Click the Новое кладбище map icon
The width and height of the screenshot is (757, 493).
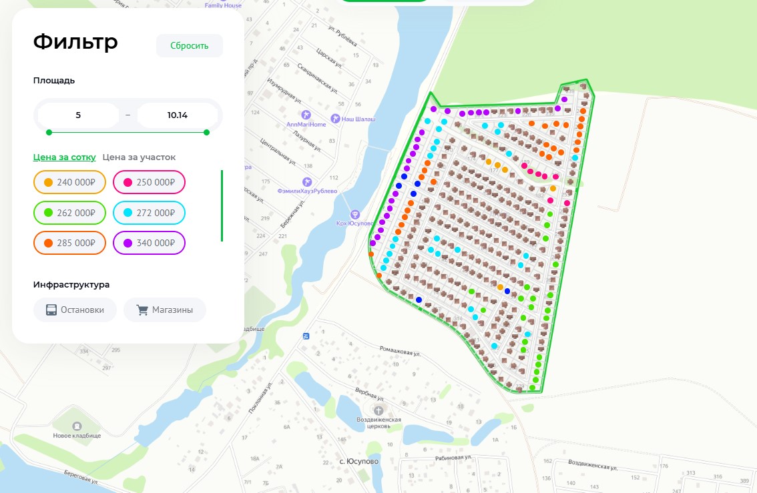click(x=77, y=426)
